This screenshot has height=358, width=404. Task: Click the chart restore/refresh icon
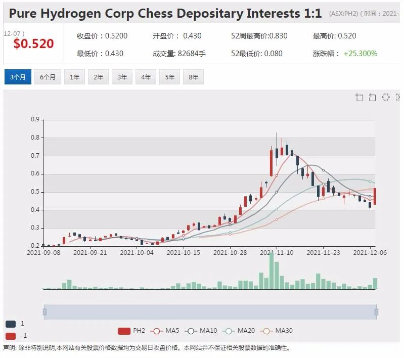click(x=385, y=97)
